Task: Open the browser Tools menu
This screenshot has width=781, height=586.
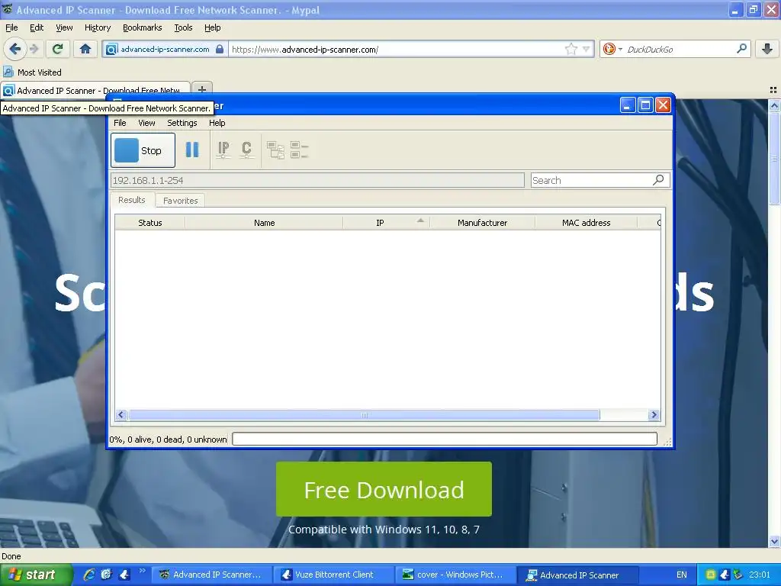Action: (183, 28)
